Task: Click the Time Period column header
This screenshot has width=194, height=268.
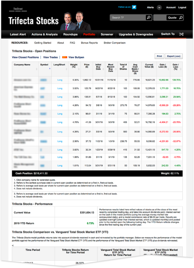Action: point(33,250)
